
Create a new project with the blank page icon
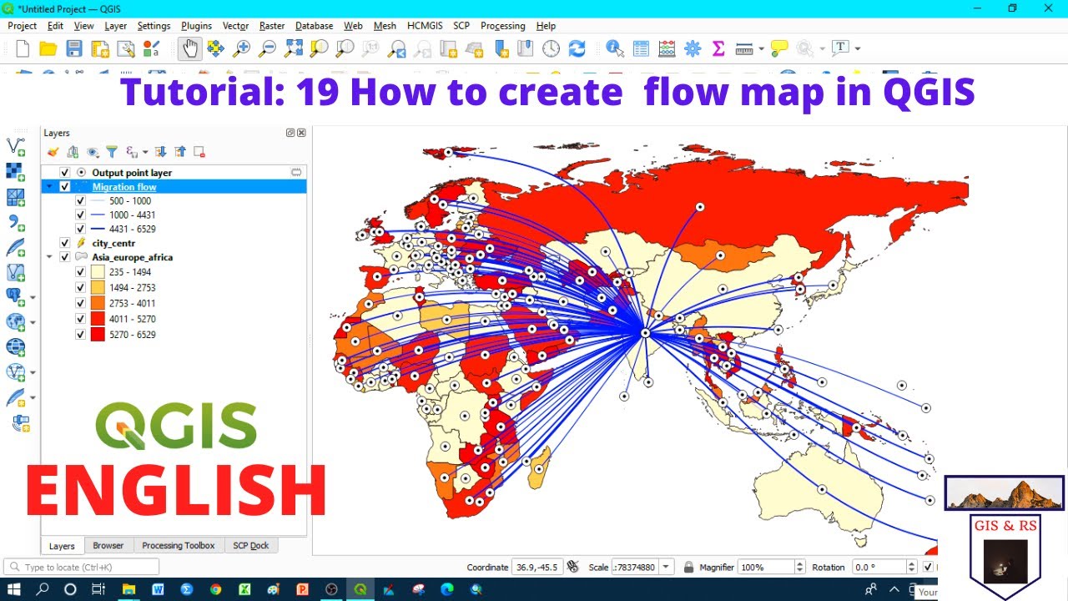point(23,48)
